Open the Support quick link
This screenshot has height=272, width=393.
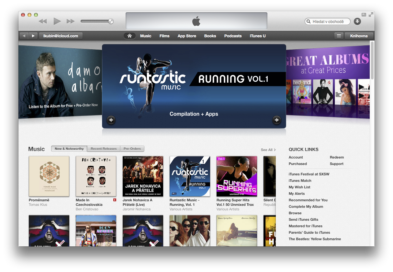(337, 164)
